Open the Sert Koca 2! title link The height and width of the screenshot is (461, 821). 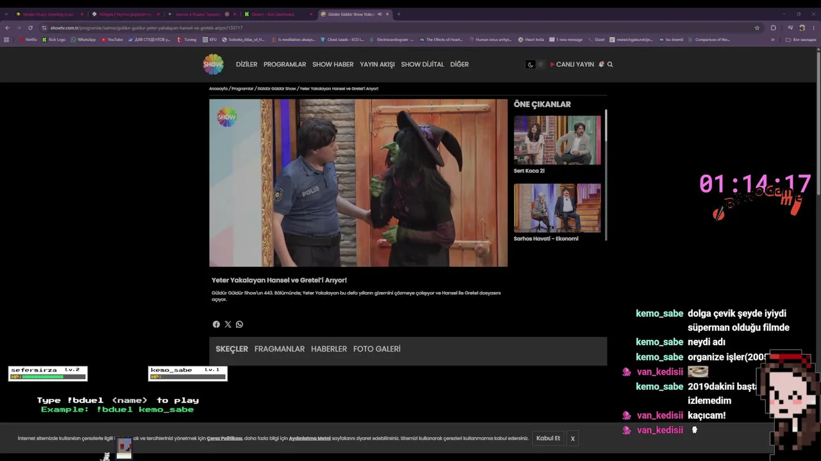click(x=529, y=171)
